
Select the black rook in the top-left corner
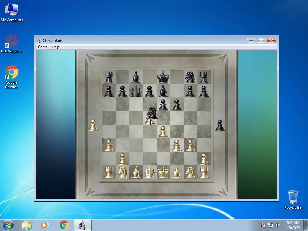(109, 77)
